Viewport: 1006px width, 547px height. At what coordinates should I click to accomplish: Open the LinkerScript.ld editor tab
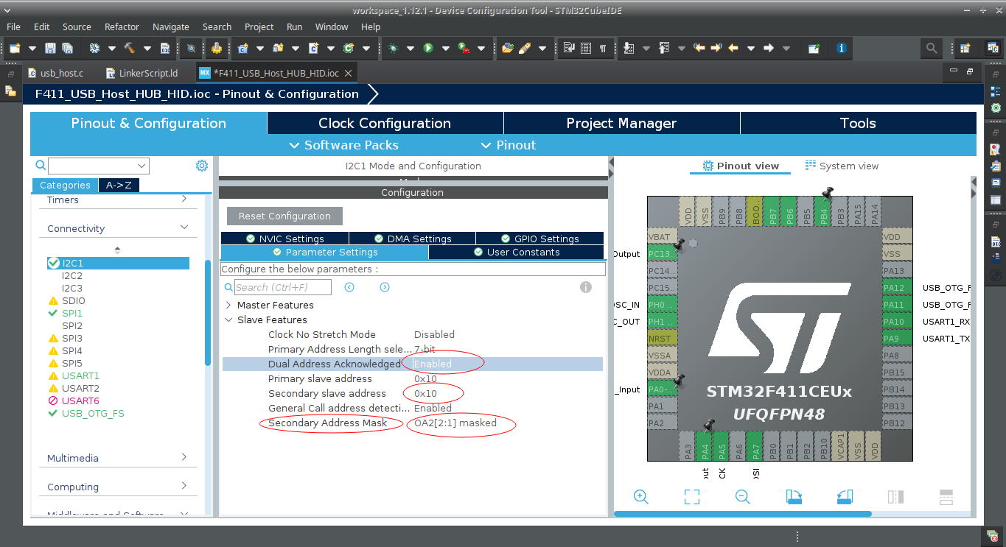tap(142, 73)
